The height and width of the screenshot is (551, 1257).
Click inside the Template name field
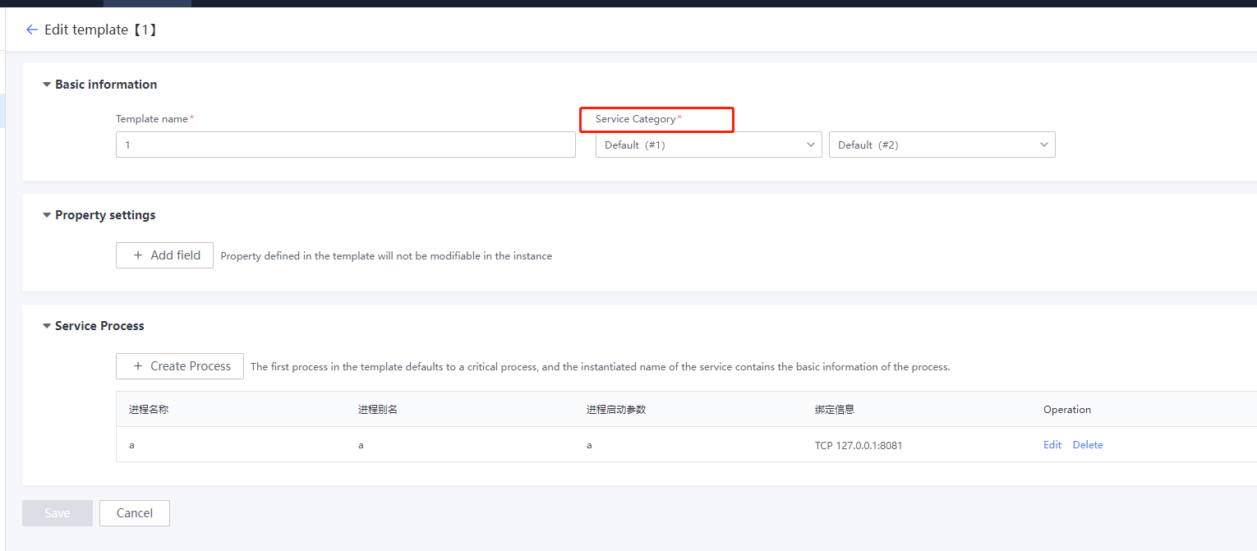[345, 145]
